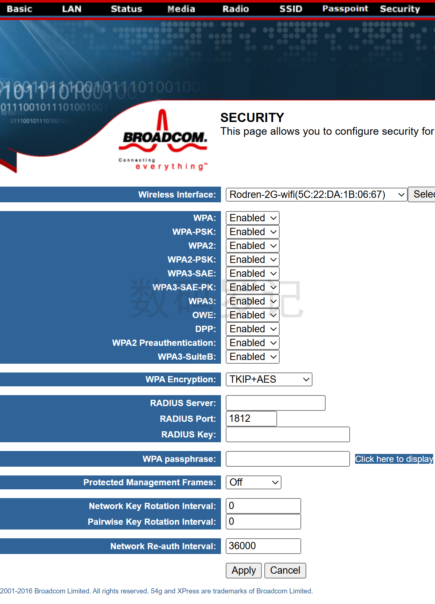Viewport: 435px width, 604px height.
Task: Expand the Wireless Interface dropdown
Action: (x=316, y=195)
